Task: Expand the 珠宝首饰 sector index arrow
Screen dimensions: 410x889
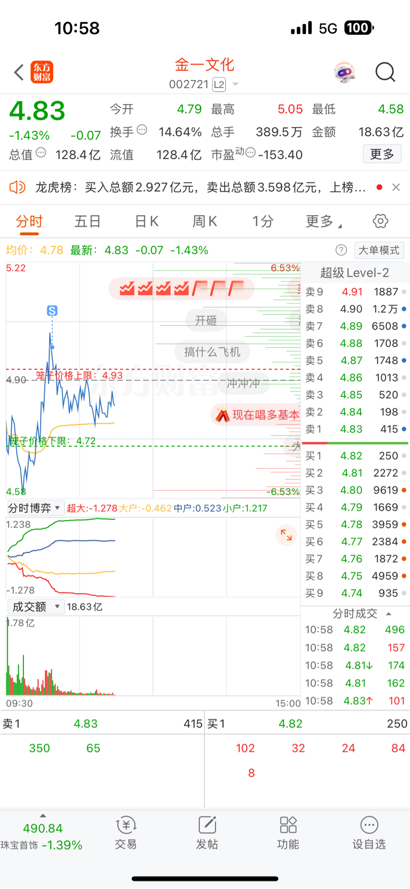Action: point(43,816)
